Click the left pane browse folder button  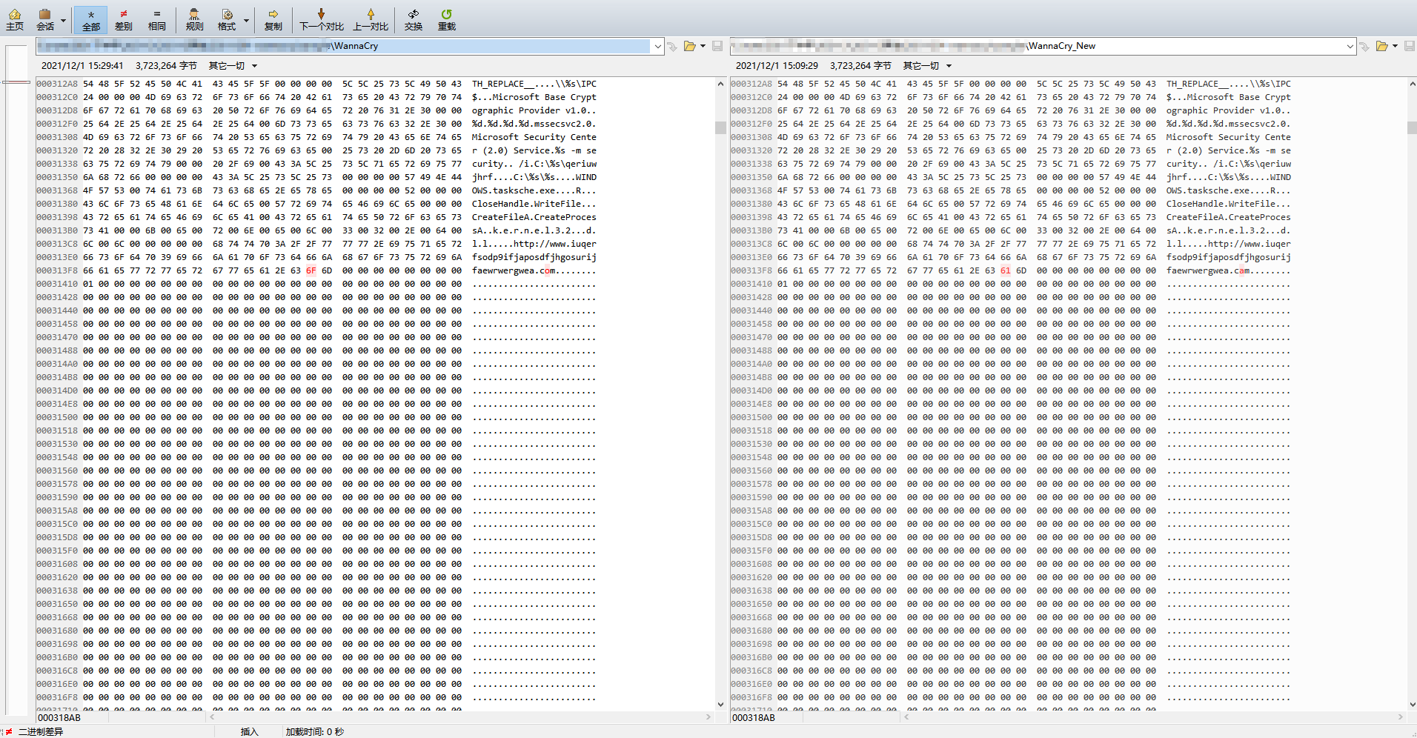click(689, 46)
